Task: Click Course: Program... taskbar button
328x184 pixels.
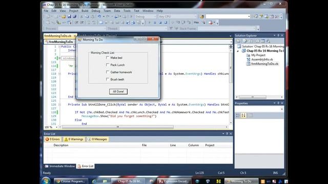Action: point(71,181)
